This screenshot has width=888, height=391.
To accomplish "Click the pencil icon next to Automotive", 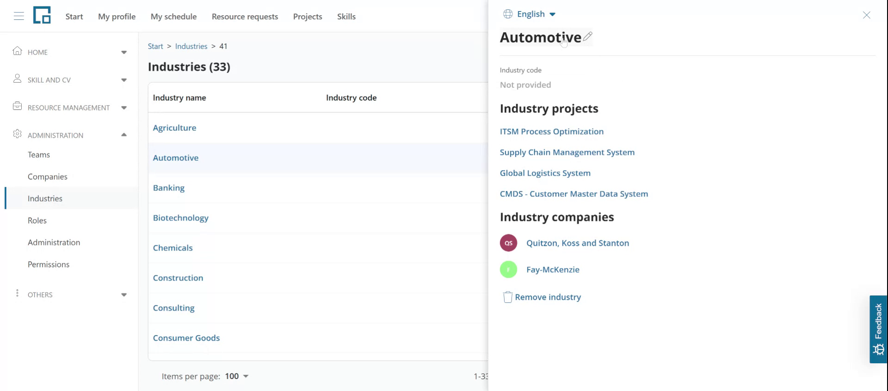I will click(x=587, y=36).
